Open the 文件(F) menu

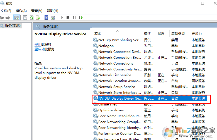coord(6,11)
